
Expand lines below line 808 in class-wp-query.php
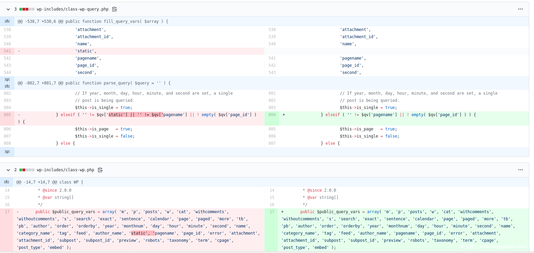[7, 152]
